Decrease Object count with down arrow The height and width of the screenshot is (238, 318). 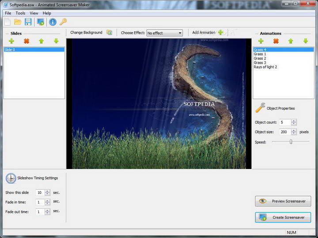coord(294,124)
